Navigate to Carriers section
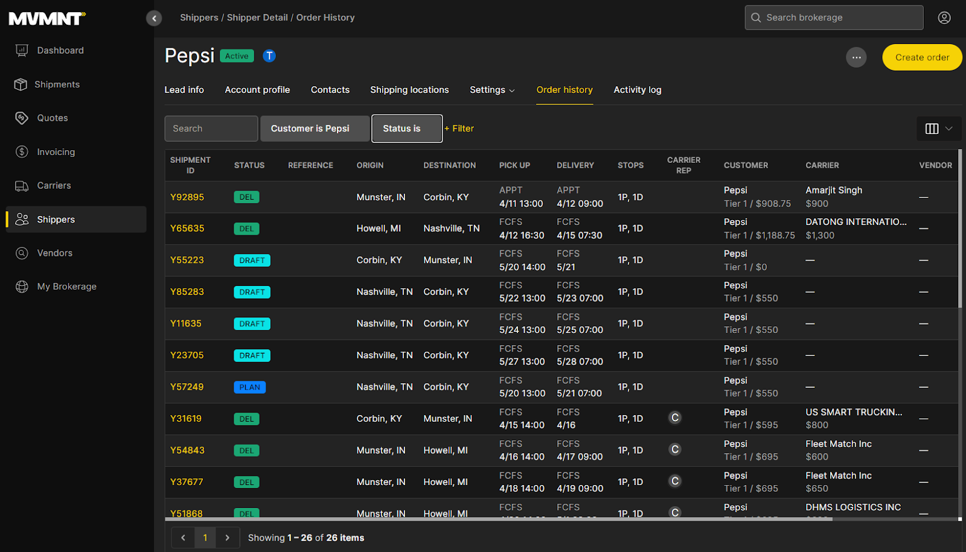 (x=54, y=186)
